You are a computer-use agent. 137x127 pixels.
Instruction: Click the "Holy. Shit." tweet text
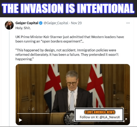click(x=23, y=28)
